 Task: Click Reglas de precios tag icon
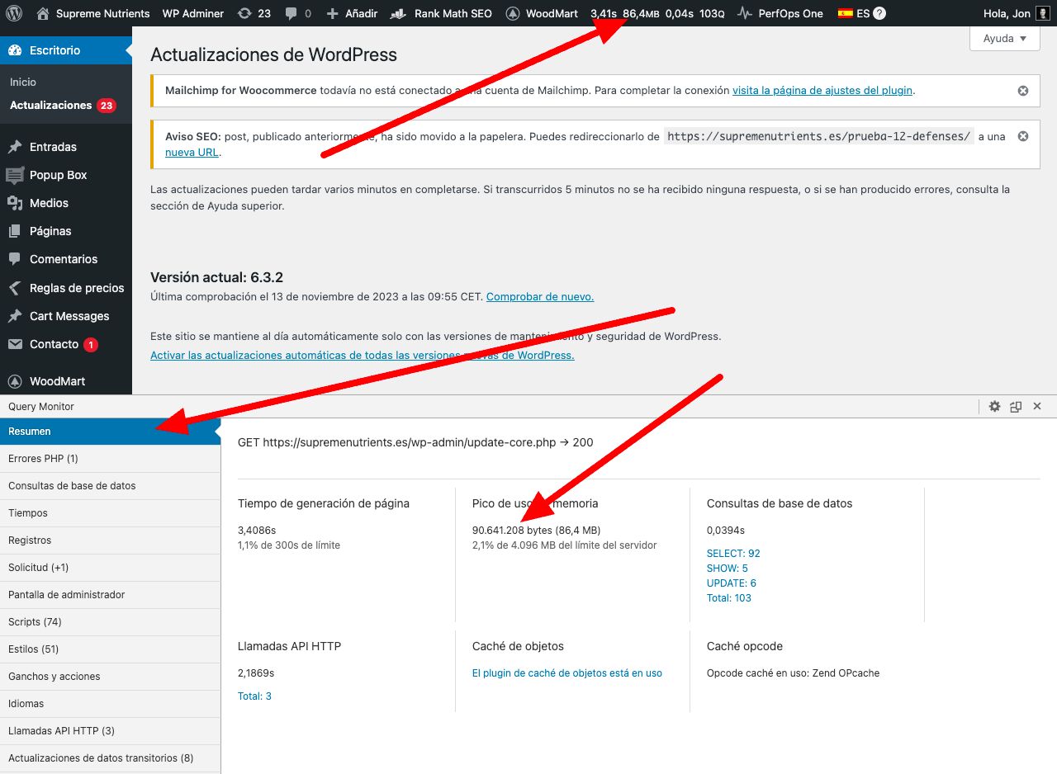[15, 288]
